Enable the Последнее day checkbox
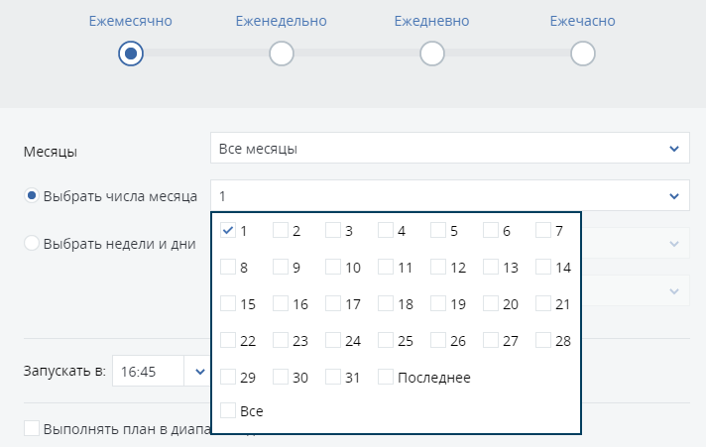 pyautogui.click(x=386, y=378)
